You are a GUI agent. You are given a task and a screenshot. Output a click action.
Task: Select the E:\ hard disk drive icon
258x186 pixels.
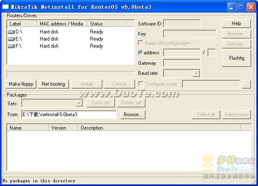11,39
